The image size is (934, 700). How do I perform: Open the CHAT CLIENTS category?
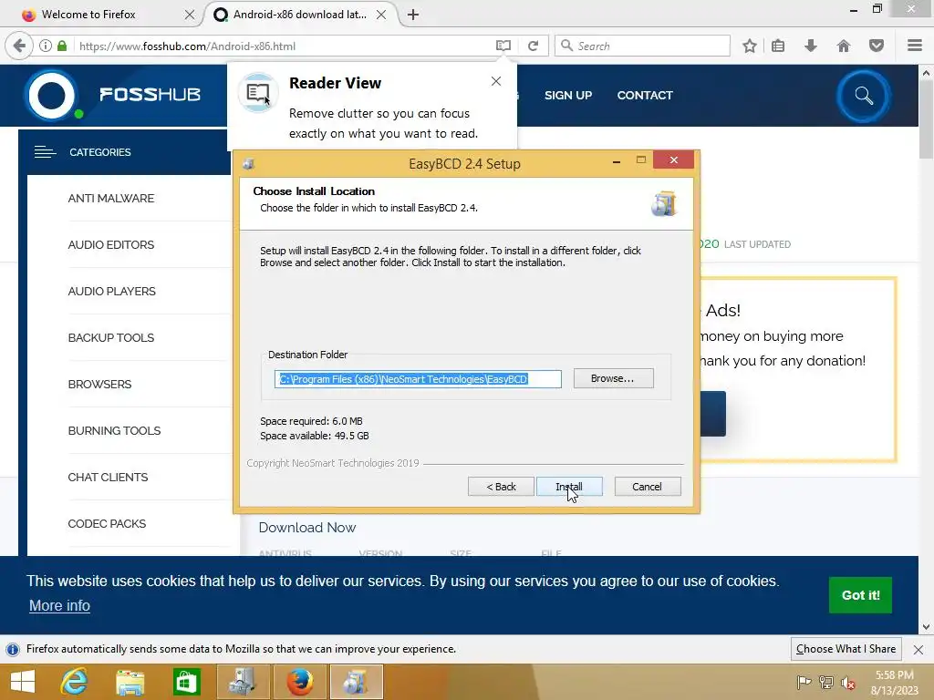[x=108, y=477]
